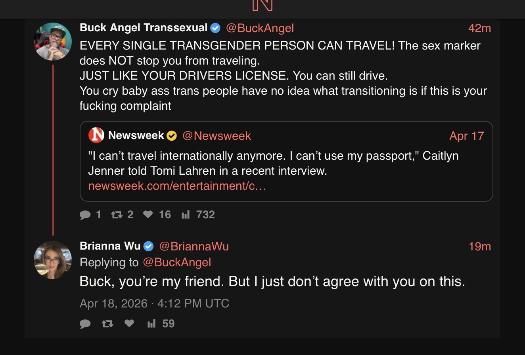Image resolution: width=525 pixels, height=355 pixels.
Task: Open the newsweek.com/entertainment article link
Action: 177,186
